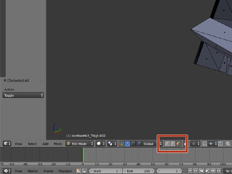The width and height of the screenshot is (232, 174).
Task: Collapse the (De)select All panel
Action: point(5,80)
